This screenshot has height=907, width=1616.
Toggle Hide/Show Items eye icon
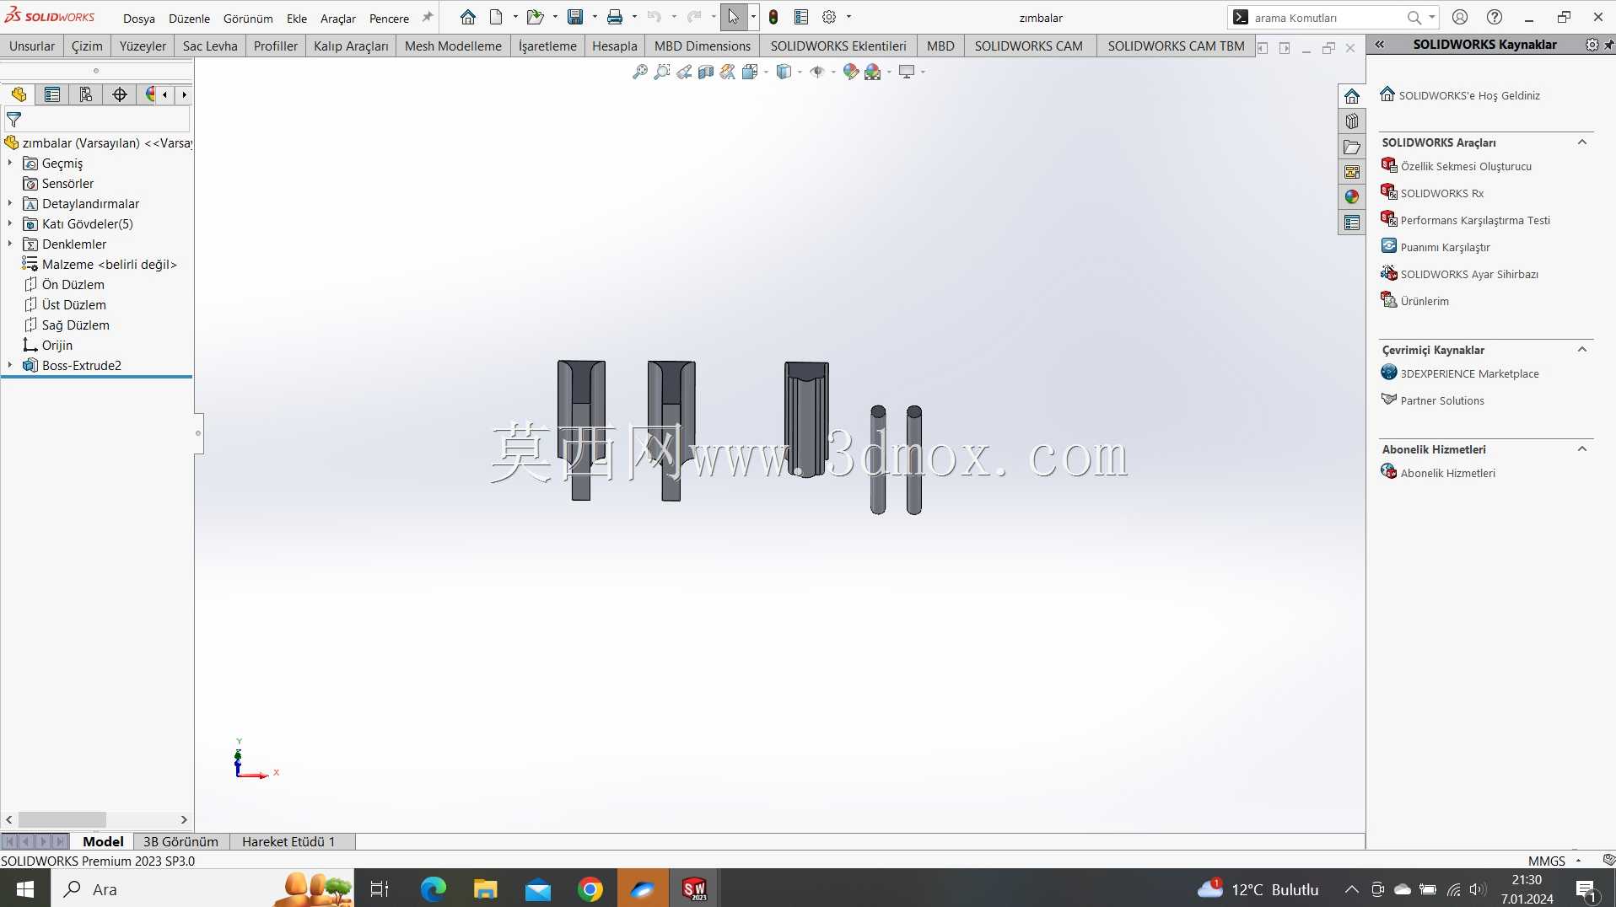pos(816,72)
